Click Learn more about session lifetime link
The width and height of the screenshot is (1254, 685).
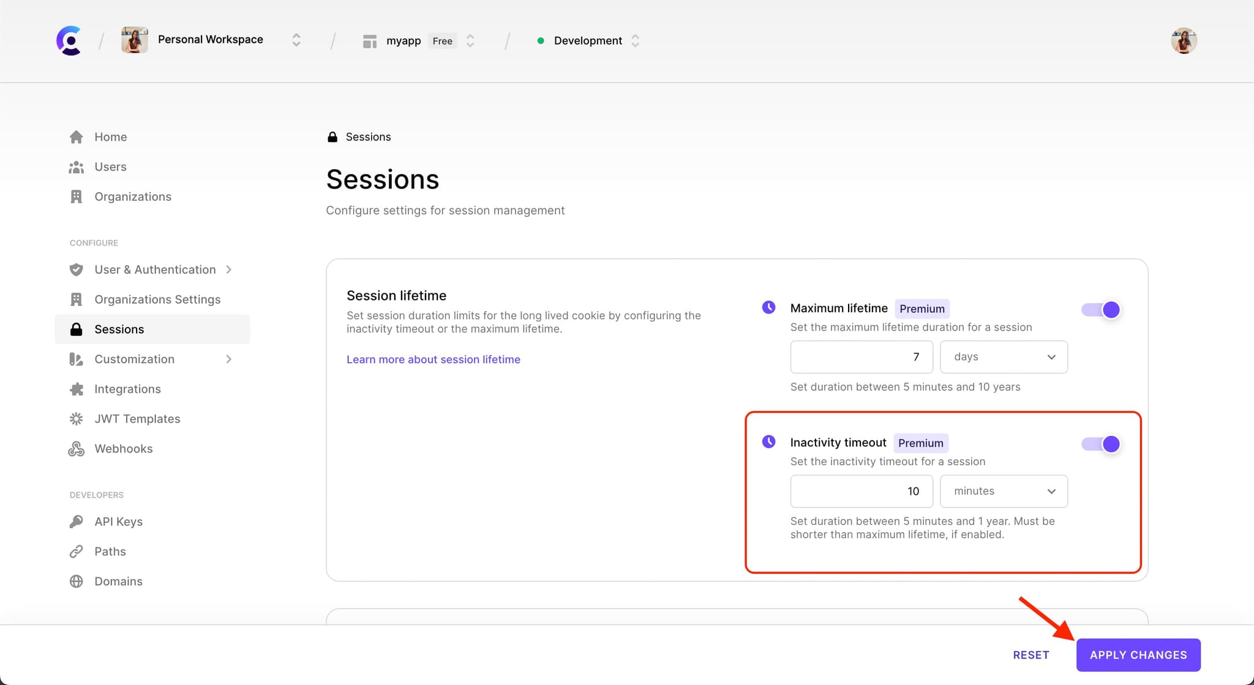434,359
